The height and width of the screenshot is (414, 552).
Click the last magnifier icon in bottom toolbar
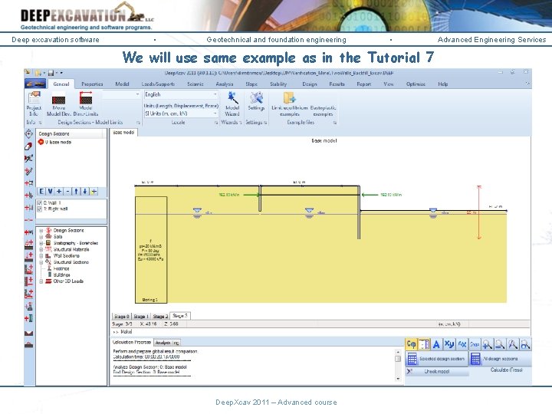[525, 344]
